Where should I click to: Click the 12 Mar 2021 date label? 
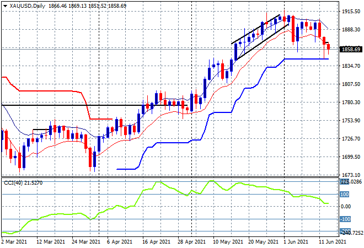(51, 242)
